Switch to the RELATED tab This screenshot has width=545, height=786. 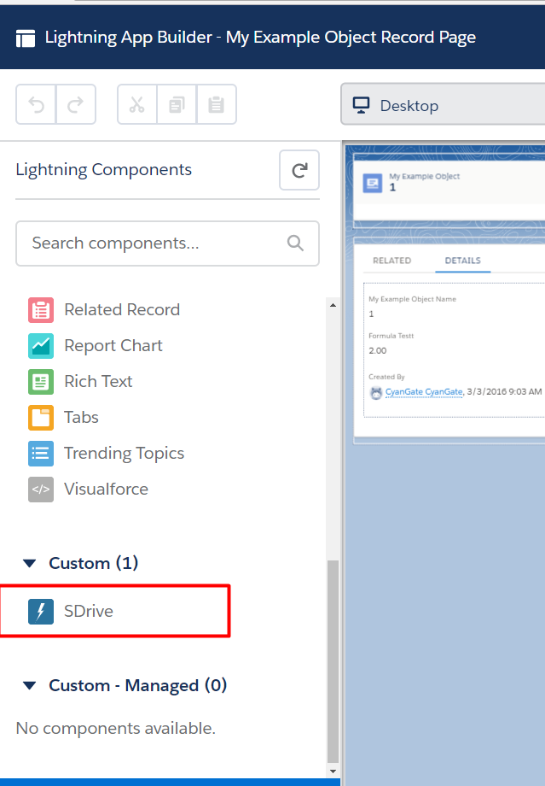click(x=391, y=261)
